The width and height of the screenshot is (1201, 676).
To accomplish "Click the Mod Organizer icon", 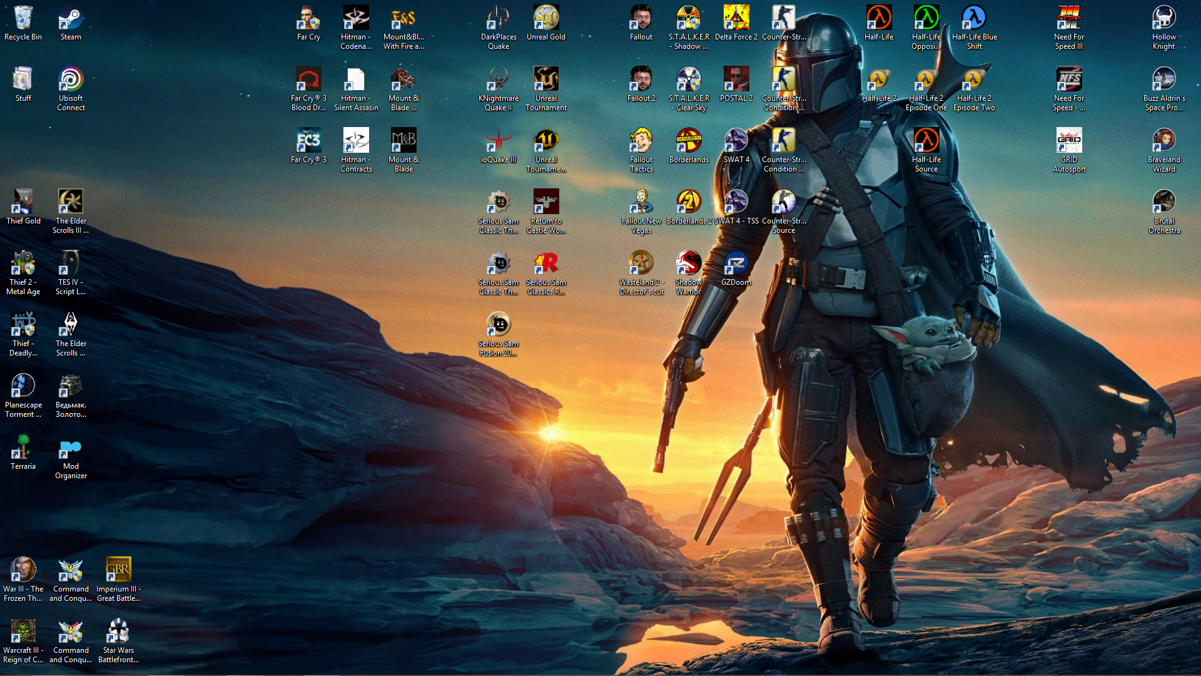I will [x=71, y=448].
